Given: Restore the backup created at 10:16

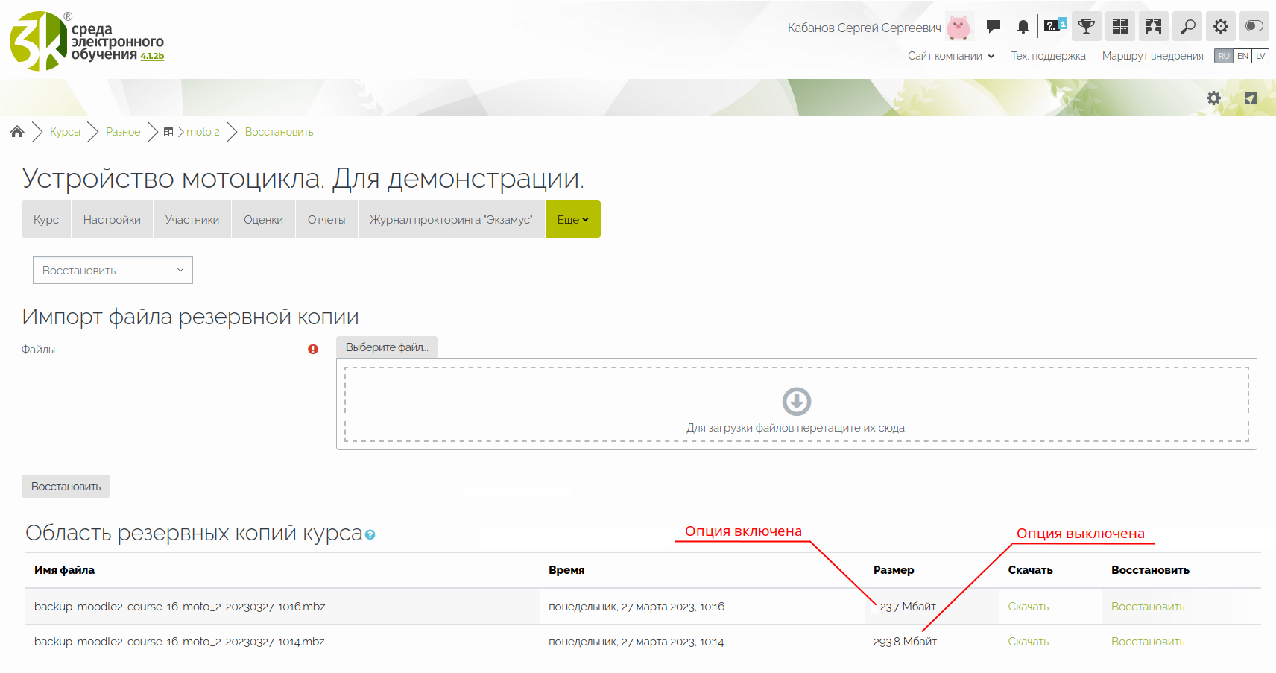Looking at the screenshot, I should [1147, 607].
